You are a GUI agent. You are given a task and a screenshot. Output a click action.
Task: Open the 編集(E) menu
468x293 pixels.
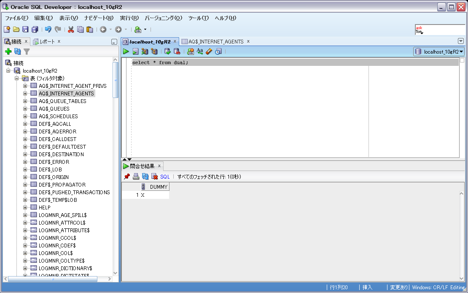43,18
